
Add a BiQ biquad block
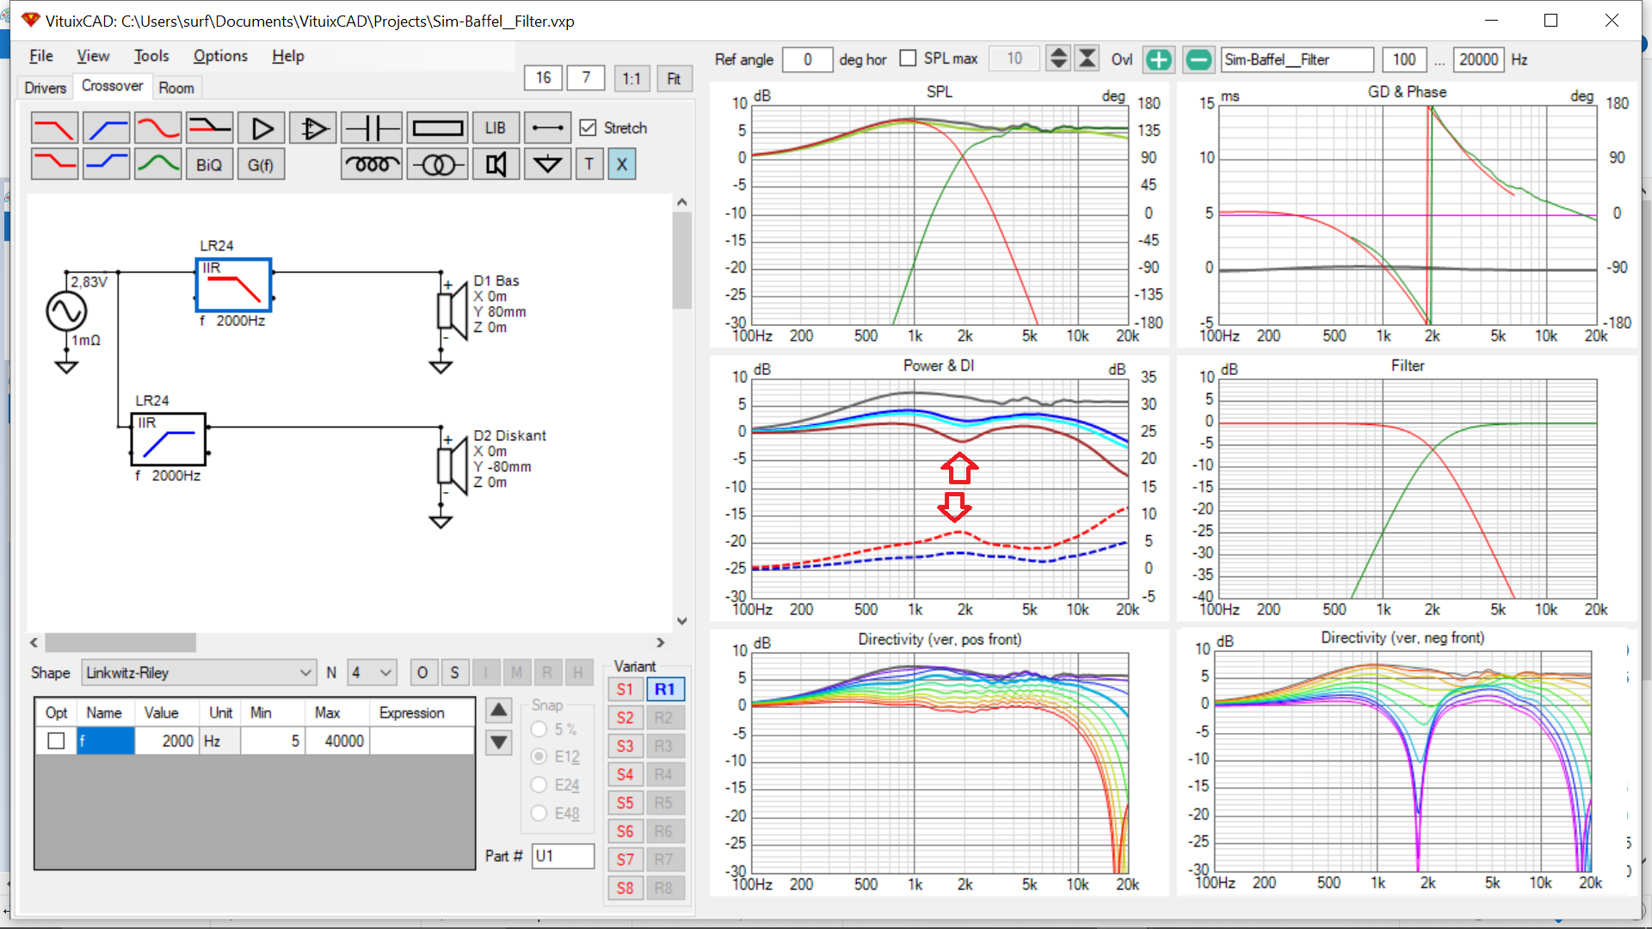pos(209,163)
